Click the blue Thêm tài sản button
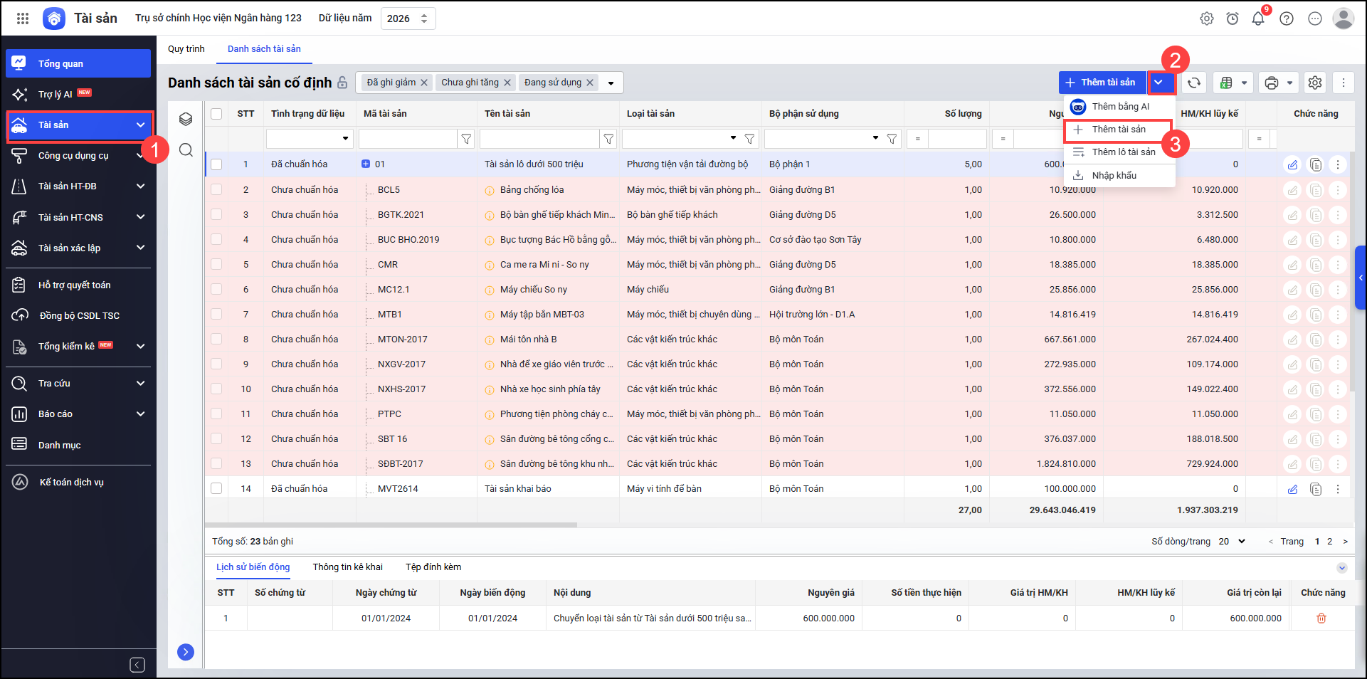The width and height of the screenshot is (1367, 679). [1102, 83]
